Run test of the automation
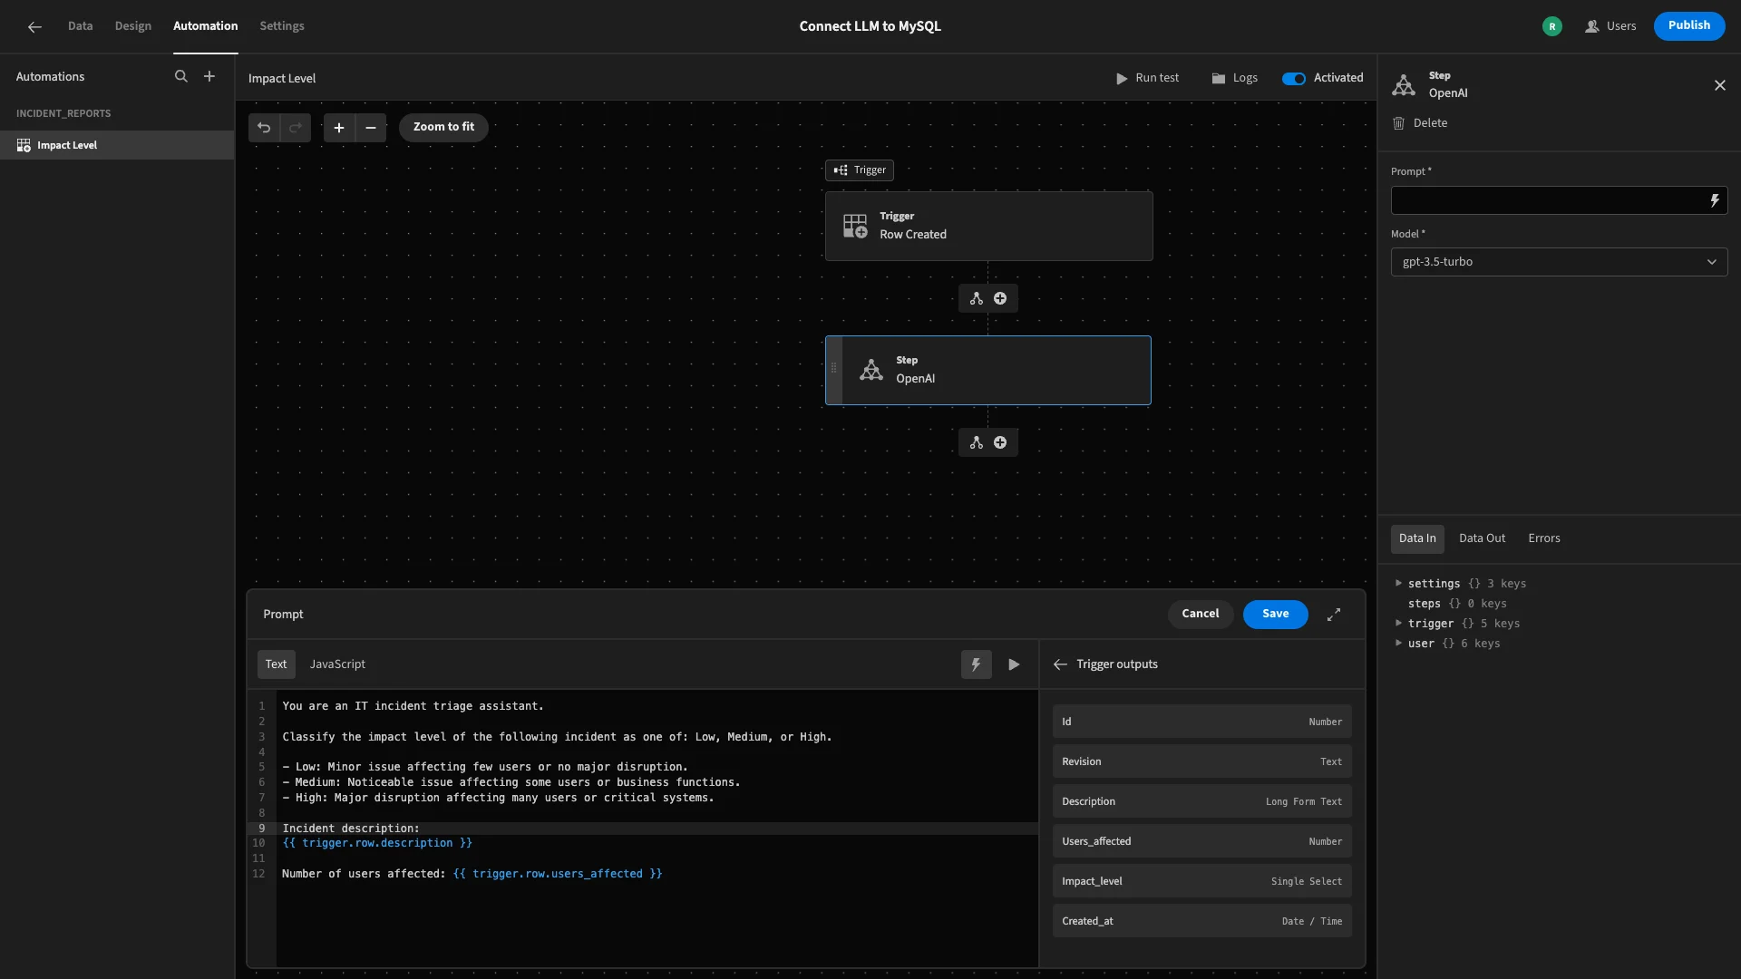This screenshot has height=979, width=1741. (1147, 78)
